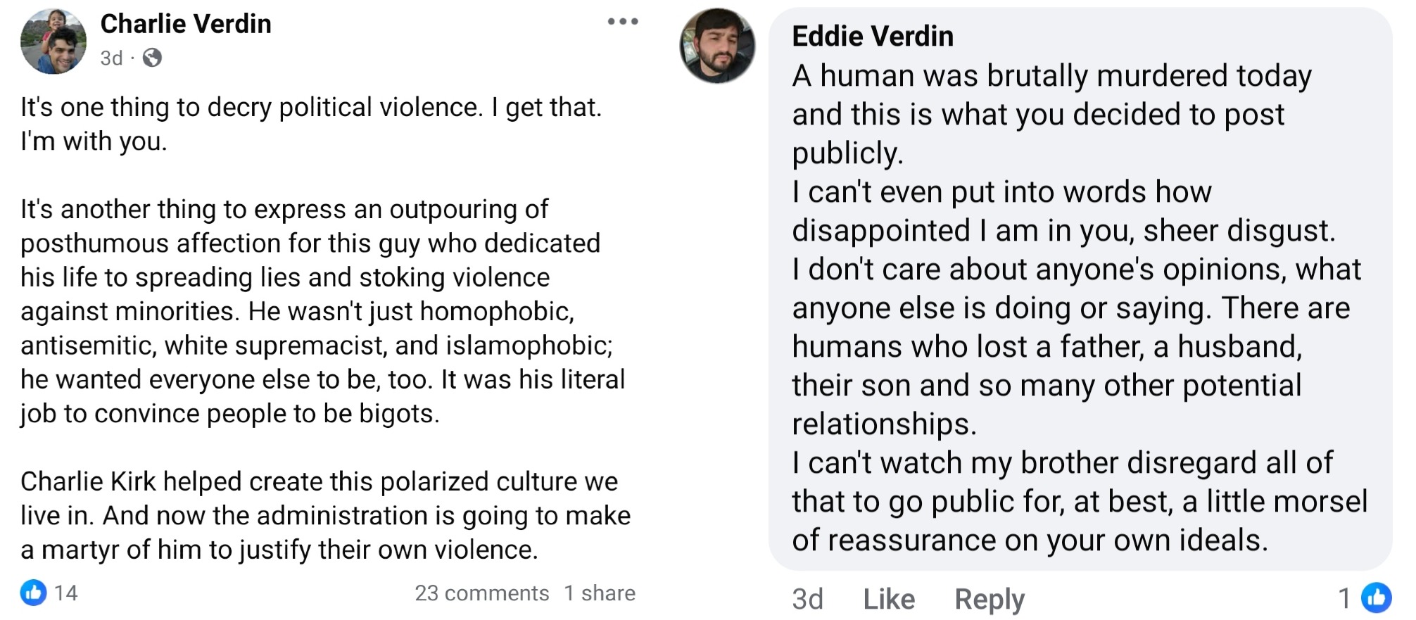Image resolution: width=1416 pixels, height=620 pixels.
Task: View the 1 share of the post
Action: click(x=600, y=593)
